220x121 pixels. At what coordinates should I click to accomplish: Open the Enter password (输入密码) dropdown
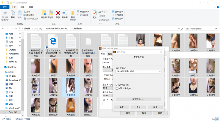coord(159,71)
